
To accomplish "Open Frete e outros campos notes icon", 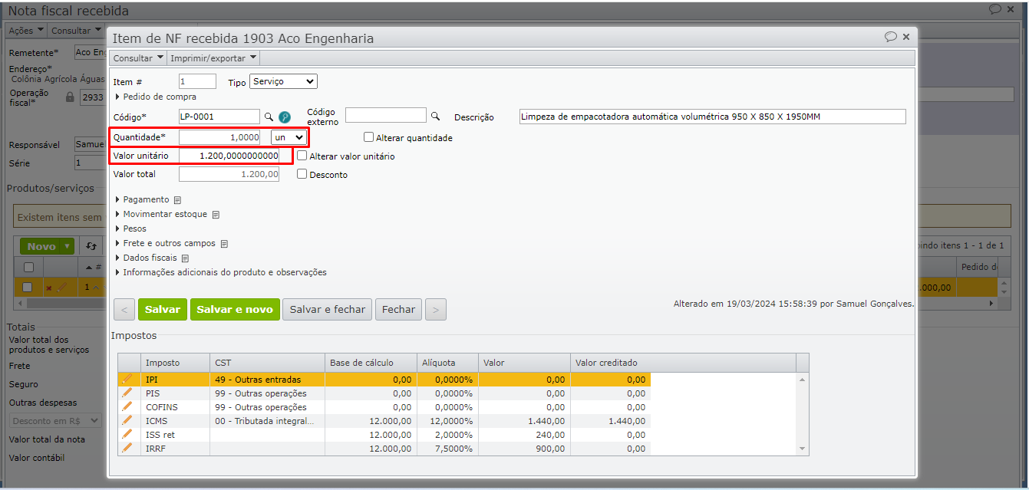I will (224, 244).
